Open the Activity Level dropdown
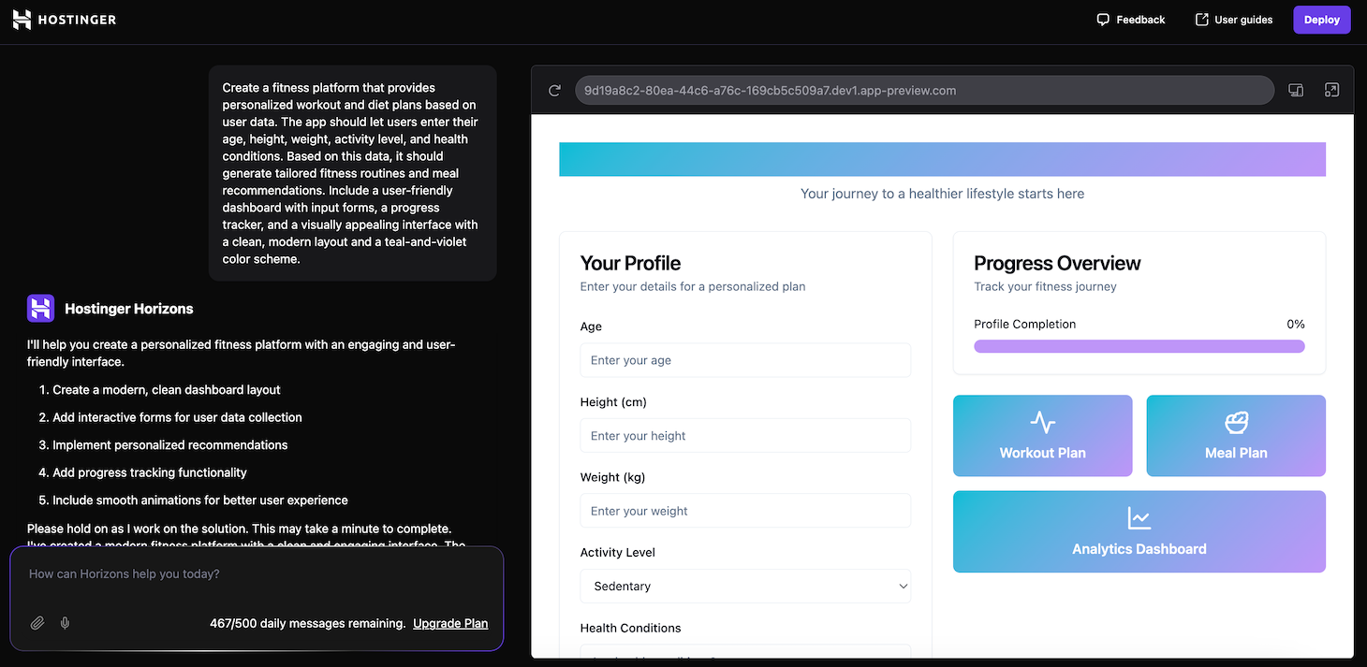Image resolution: width=1367 pixels, height=667 pixels. (x=745, y=586)
